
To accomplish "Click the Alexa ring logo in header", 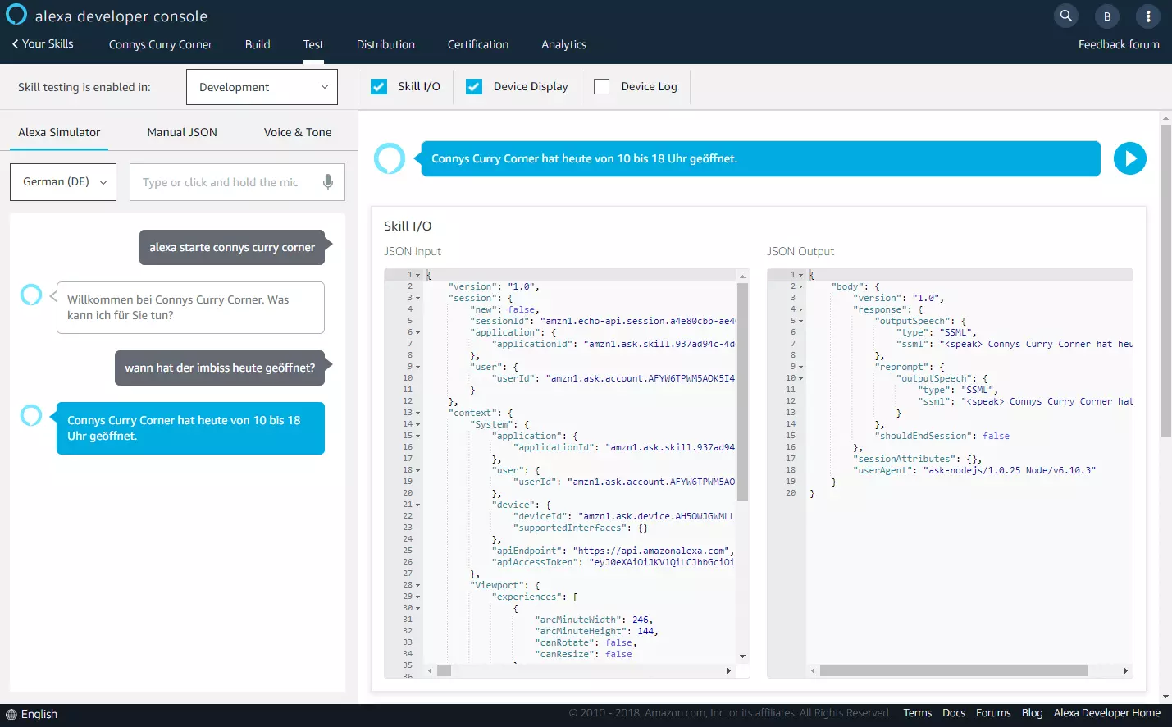I will (x=16, y=15).
